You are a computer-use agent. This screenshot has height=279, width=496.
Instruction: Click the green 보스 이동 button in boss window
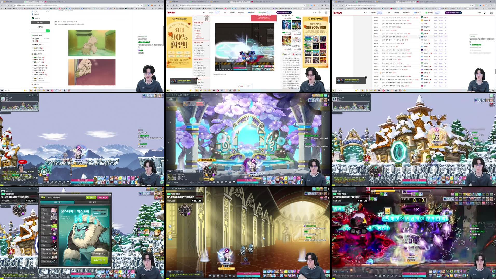point(99,260)
